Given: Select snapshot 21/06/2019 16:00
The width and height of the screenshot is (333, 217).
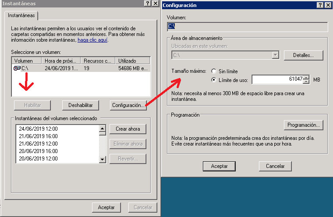Looking at the screenshot, I should tap(38, 136).
